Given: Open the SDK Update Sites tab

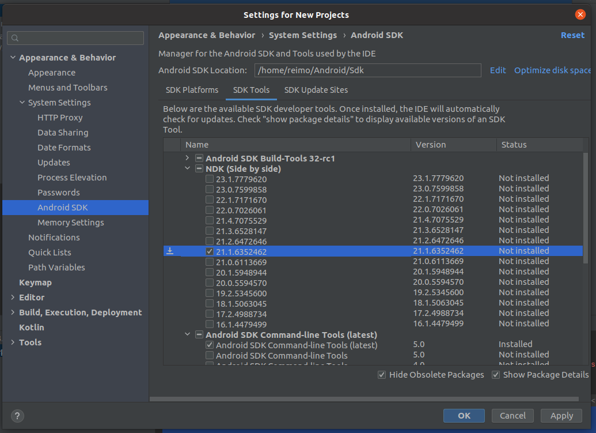Looking at the screenshot, I should pyautogui.click(x=316, y=90).
